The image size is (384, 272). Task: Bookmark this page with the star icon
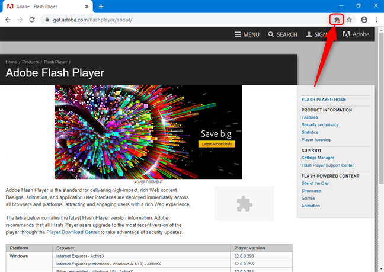coord(349,20)
